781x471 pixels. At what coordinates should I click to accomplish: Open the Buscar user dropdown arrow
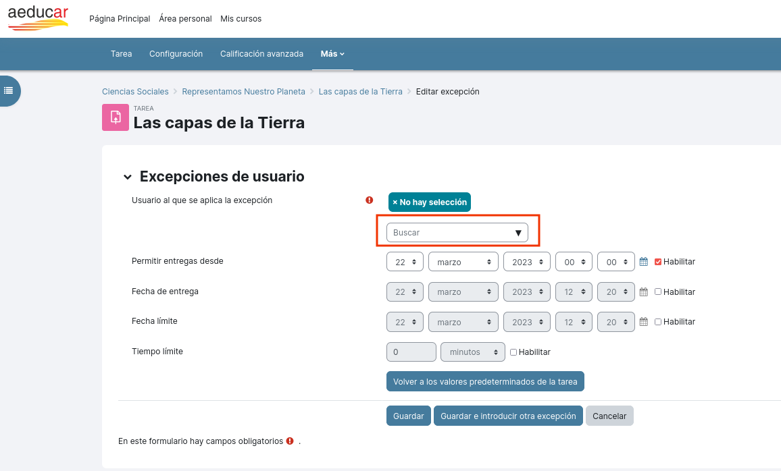point(518,233)
